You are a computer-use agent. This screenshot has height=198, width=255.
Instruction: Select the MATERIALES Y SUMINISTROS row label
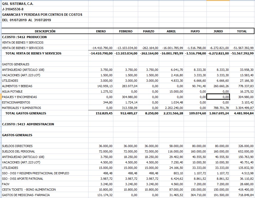(x=22, y=108)
